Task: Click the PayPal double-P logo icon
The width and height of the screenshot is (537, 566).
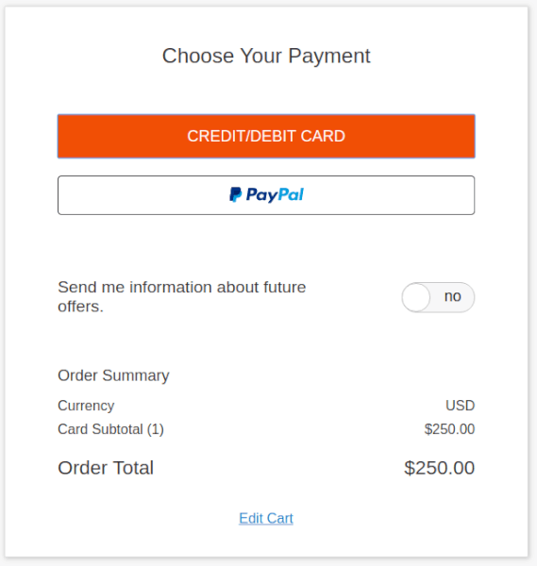Action: (x=235, y=194)
